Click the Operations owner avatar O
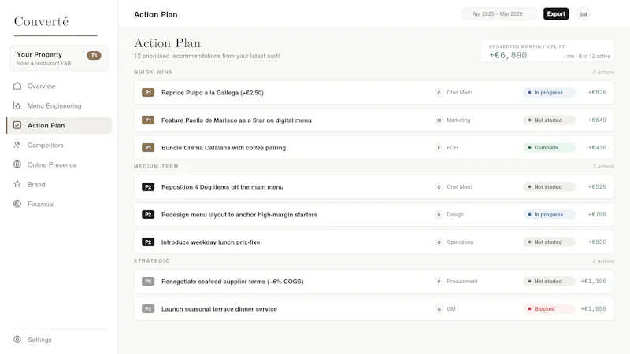The height and width of the screenshot is (354, 630). point(439,242)
